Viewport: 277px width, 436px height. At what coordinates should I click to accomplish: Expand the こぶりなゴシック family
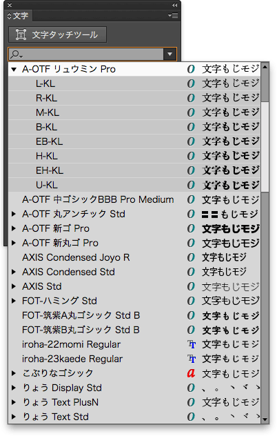point(13,373)
